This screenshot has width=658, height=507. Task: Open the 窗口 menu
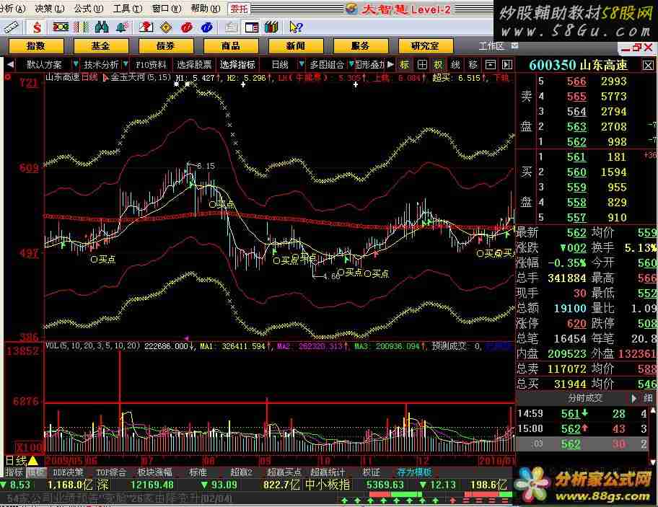tap(166, 9)
